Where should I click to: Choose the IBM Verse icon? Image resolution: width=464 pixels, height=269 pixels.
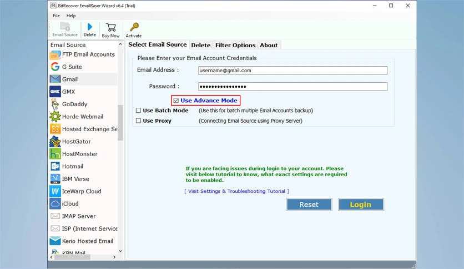click(x=55, y=179)
